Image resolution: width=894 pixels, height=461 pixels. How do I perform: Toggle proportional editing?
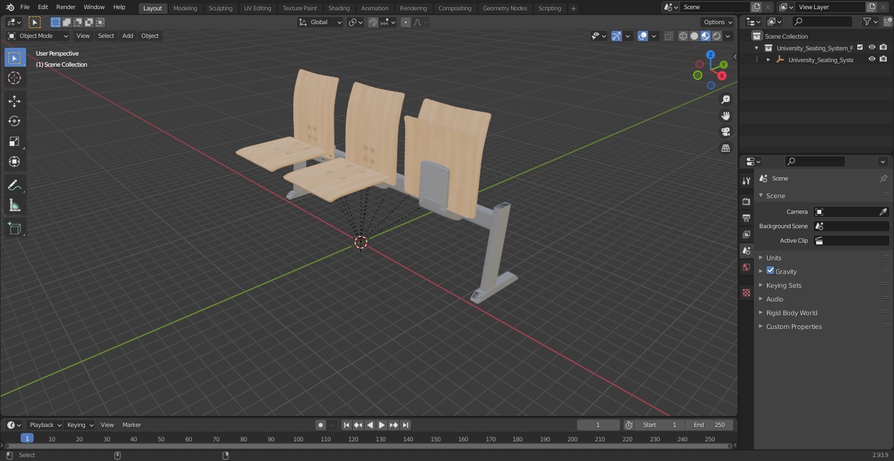click(406, 22)
